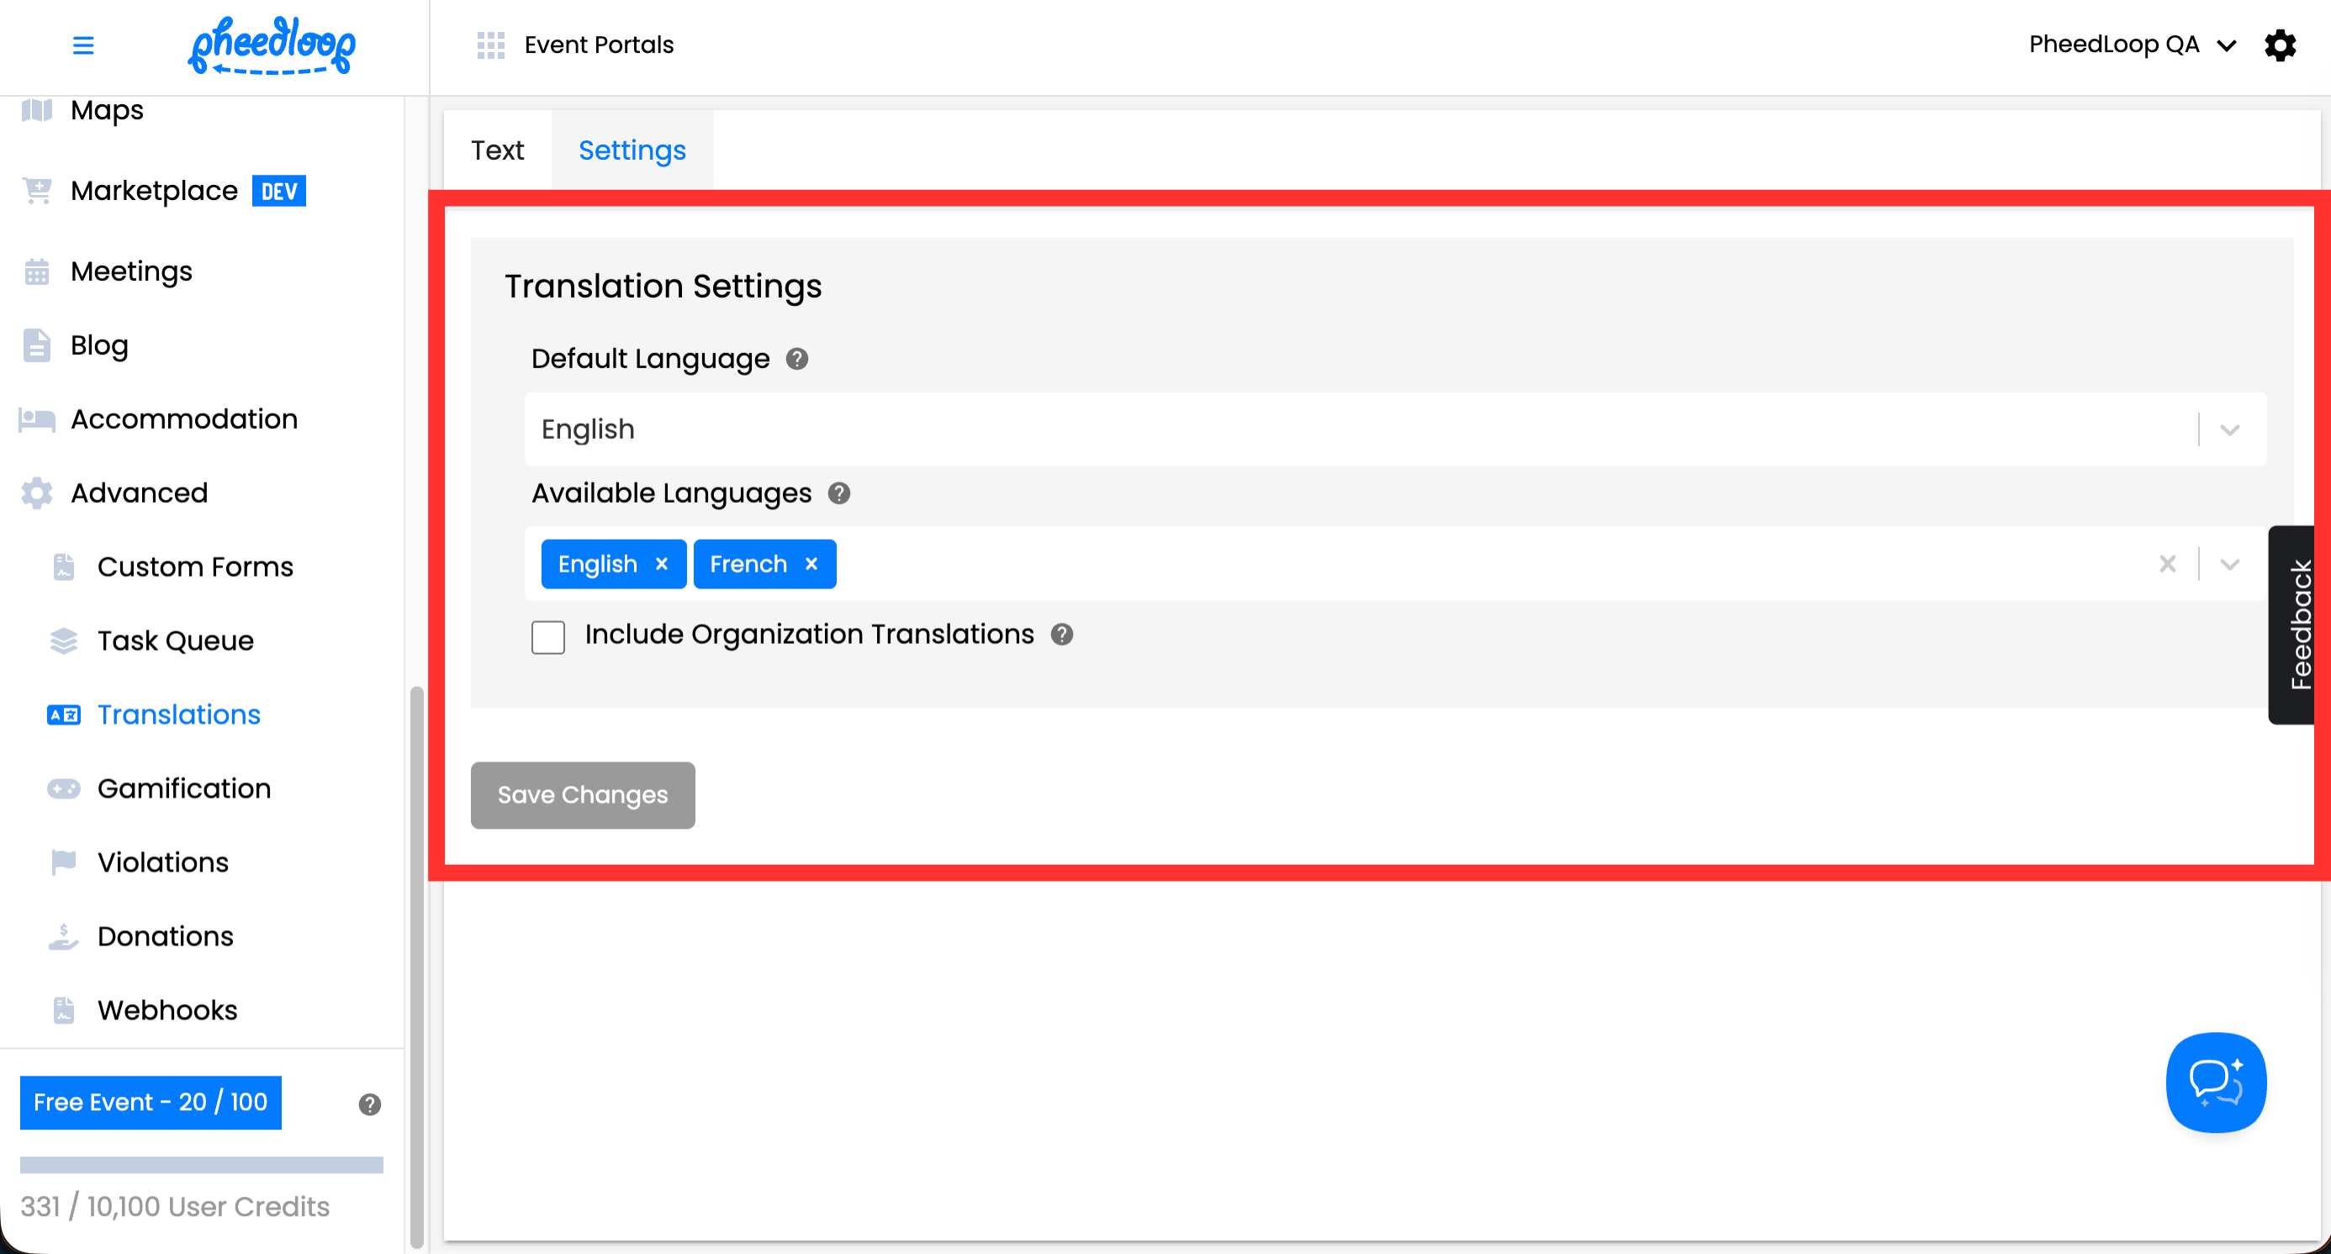Click the Free Event - 20 / 100 badge
This screenshot has width=2331, height=1254.
point(151,1102)
